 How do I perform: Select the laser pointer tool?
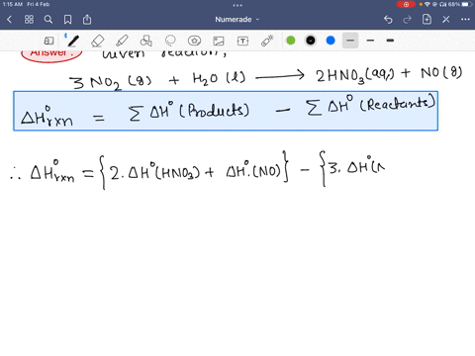(267, 41)
